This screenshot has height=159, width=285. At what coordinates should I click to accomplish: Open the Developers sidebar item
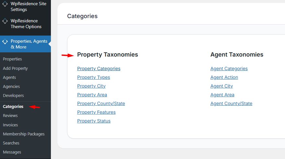(x=13, y=96)
